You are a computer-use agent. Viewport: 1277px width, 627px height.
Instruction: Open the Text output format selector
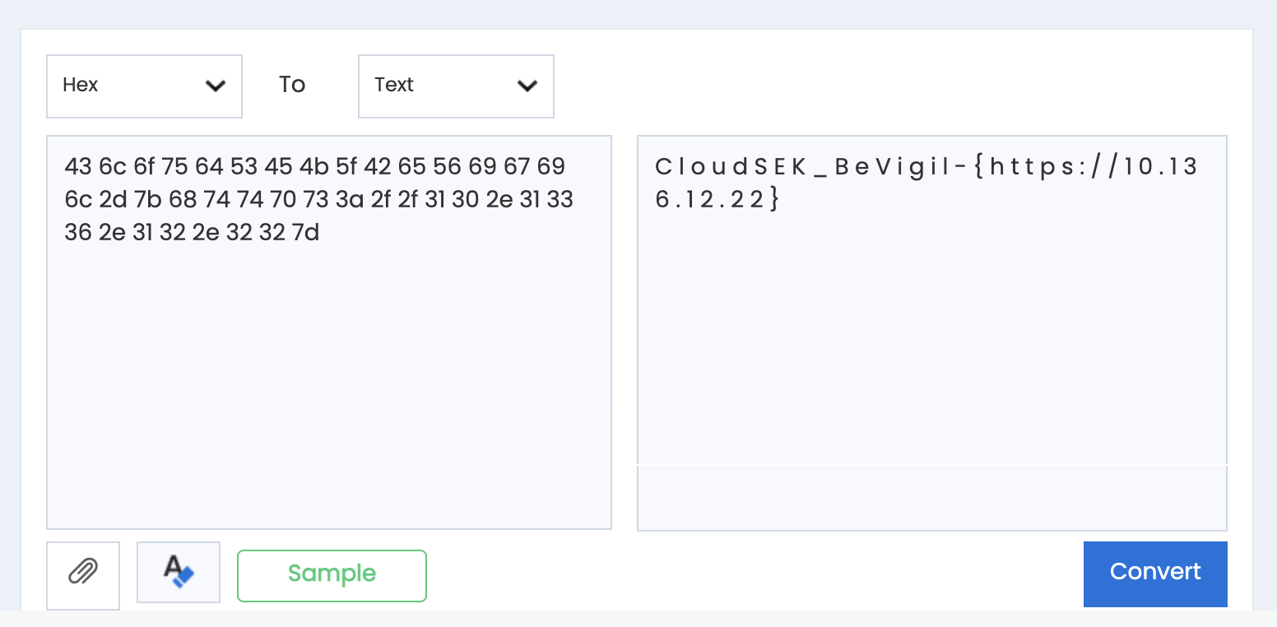pos(444,86)
